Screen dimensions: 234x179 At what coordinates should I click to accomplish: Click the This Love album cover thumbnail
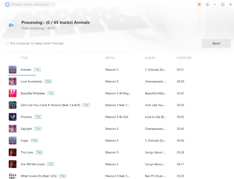tap(13, 152)
